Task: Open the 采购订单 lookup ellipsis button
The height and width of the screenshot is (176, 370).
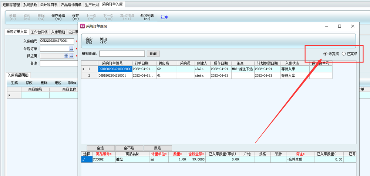Action: coord(71,49)
